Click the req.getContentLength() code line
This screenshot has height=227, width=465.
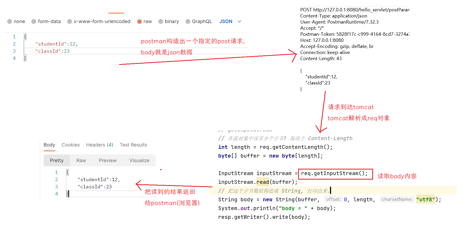[275, 147]
